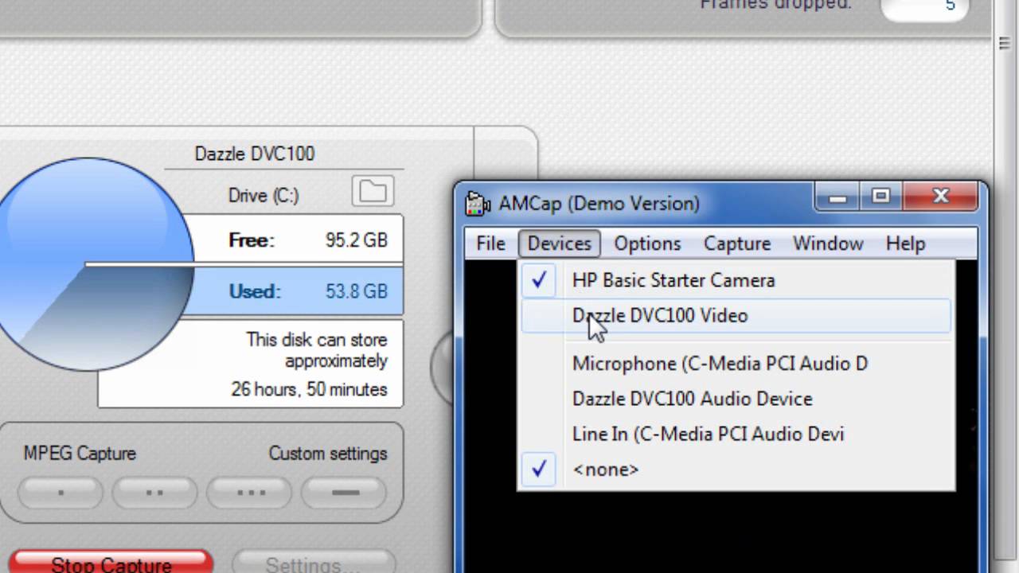Choose Dazzle DVC100 Audio Device entry
Image resolution: width=1019 pixels, height=573 pixels.
point(692,399)
